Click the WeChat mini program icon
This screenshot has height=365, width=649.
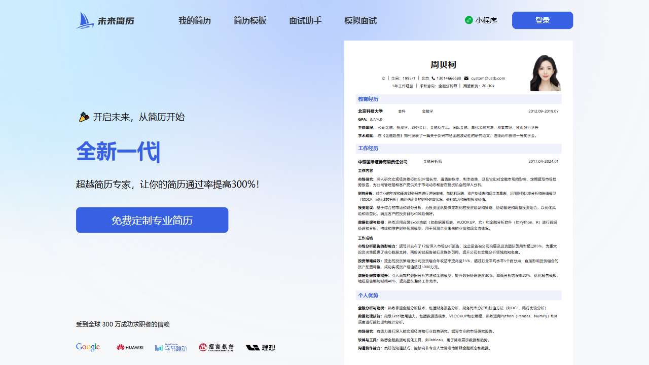pyautogui.click(x=468, y=20)
